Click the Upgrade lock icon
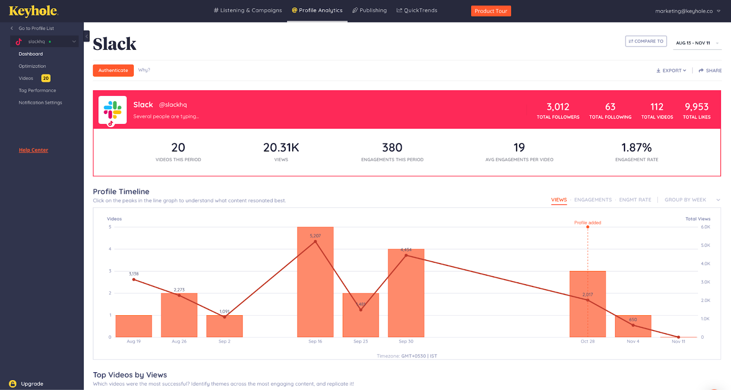The height and width of the screenshot is (390, 731). click(13, 384)
